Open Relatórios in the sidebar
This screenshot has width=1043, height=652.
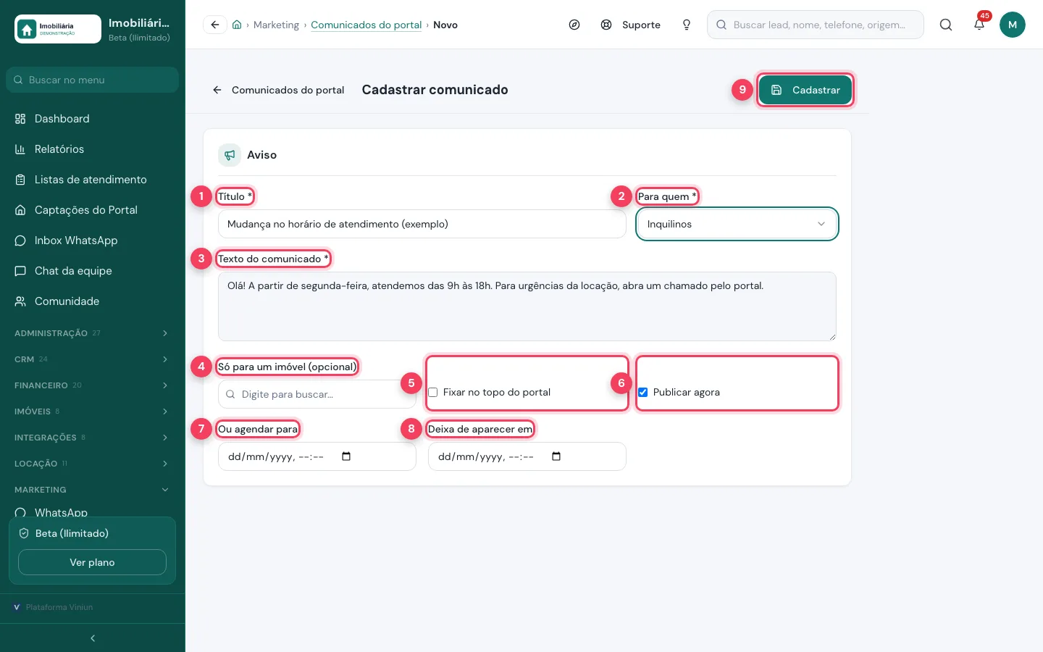click(93, 149)
